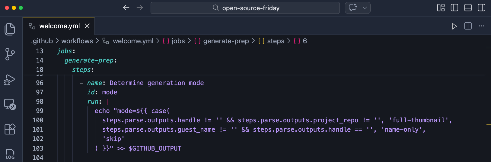Toggle the bottom panel visibility
This screenshot has height=162, width=491.
(x=468, y=8)
